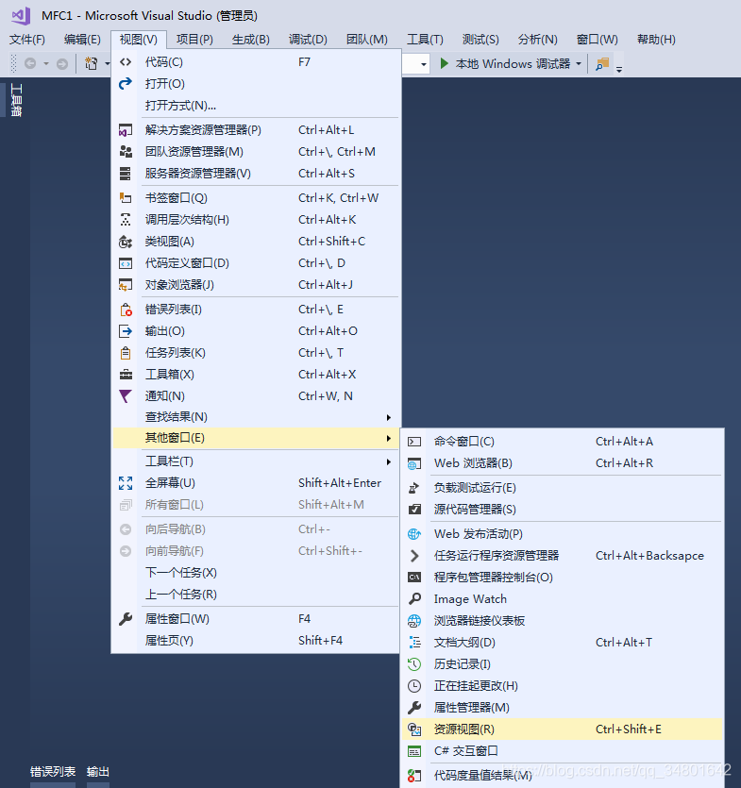Open the debugger target dropdown arrow

tap(578, 64)
